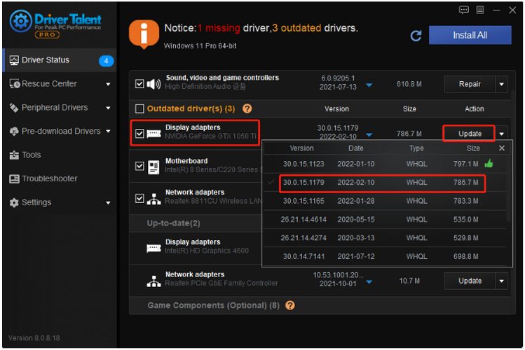Select driver version 26.21.14.4614
Viewport: 525px width, 350px height.
[385, 220]
